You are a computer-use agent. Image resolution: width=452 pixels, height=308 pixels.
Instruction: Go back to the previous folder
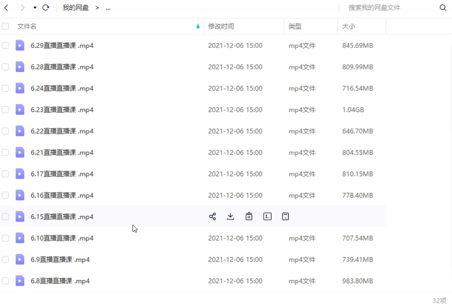(6, 8)
